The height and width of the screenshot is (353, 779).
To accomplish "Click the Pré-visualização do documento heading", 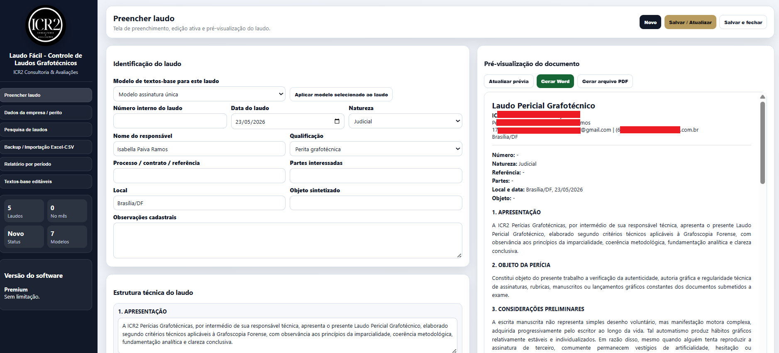I will coord(532,64).
